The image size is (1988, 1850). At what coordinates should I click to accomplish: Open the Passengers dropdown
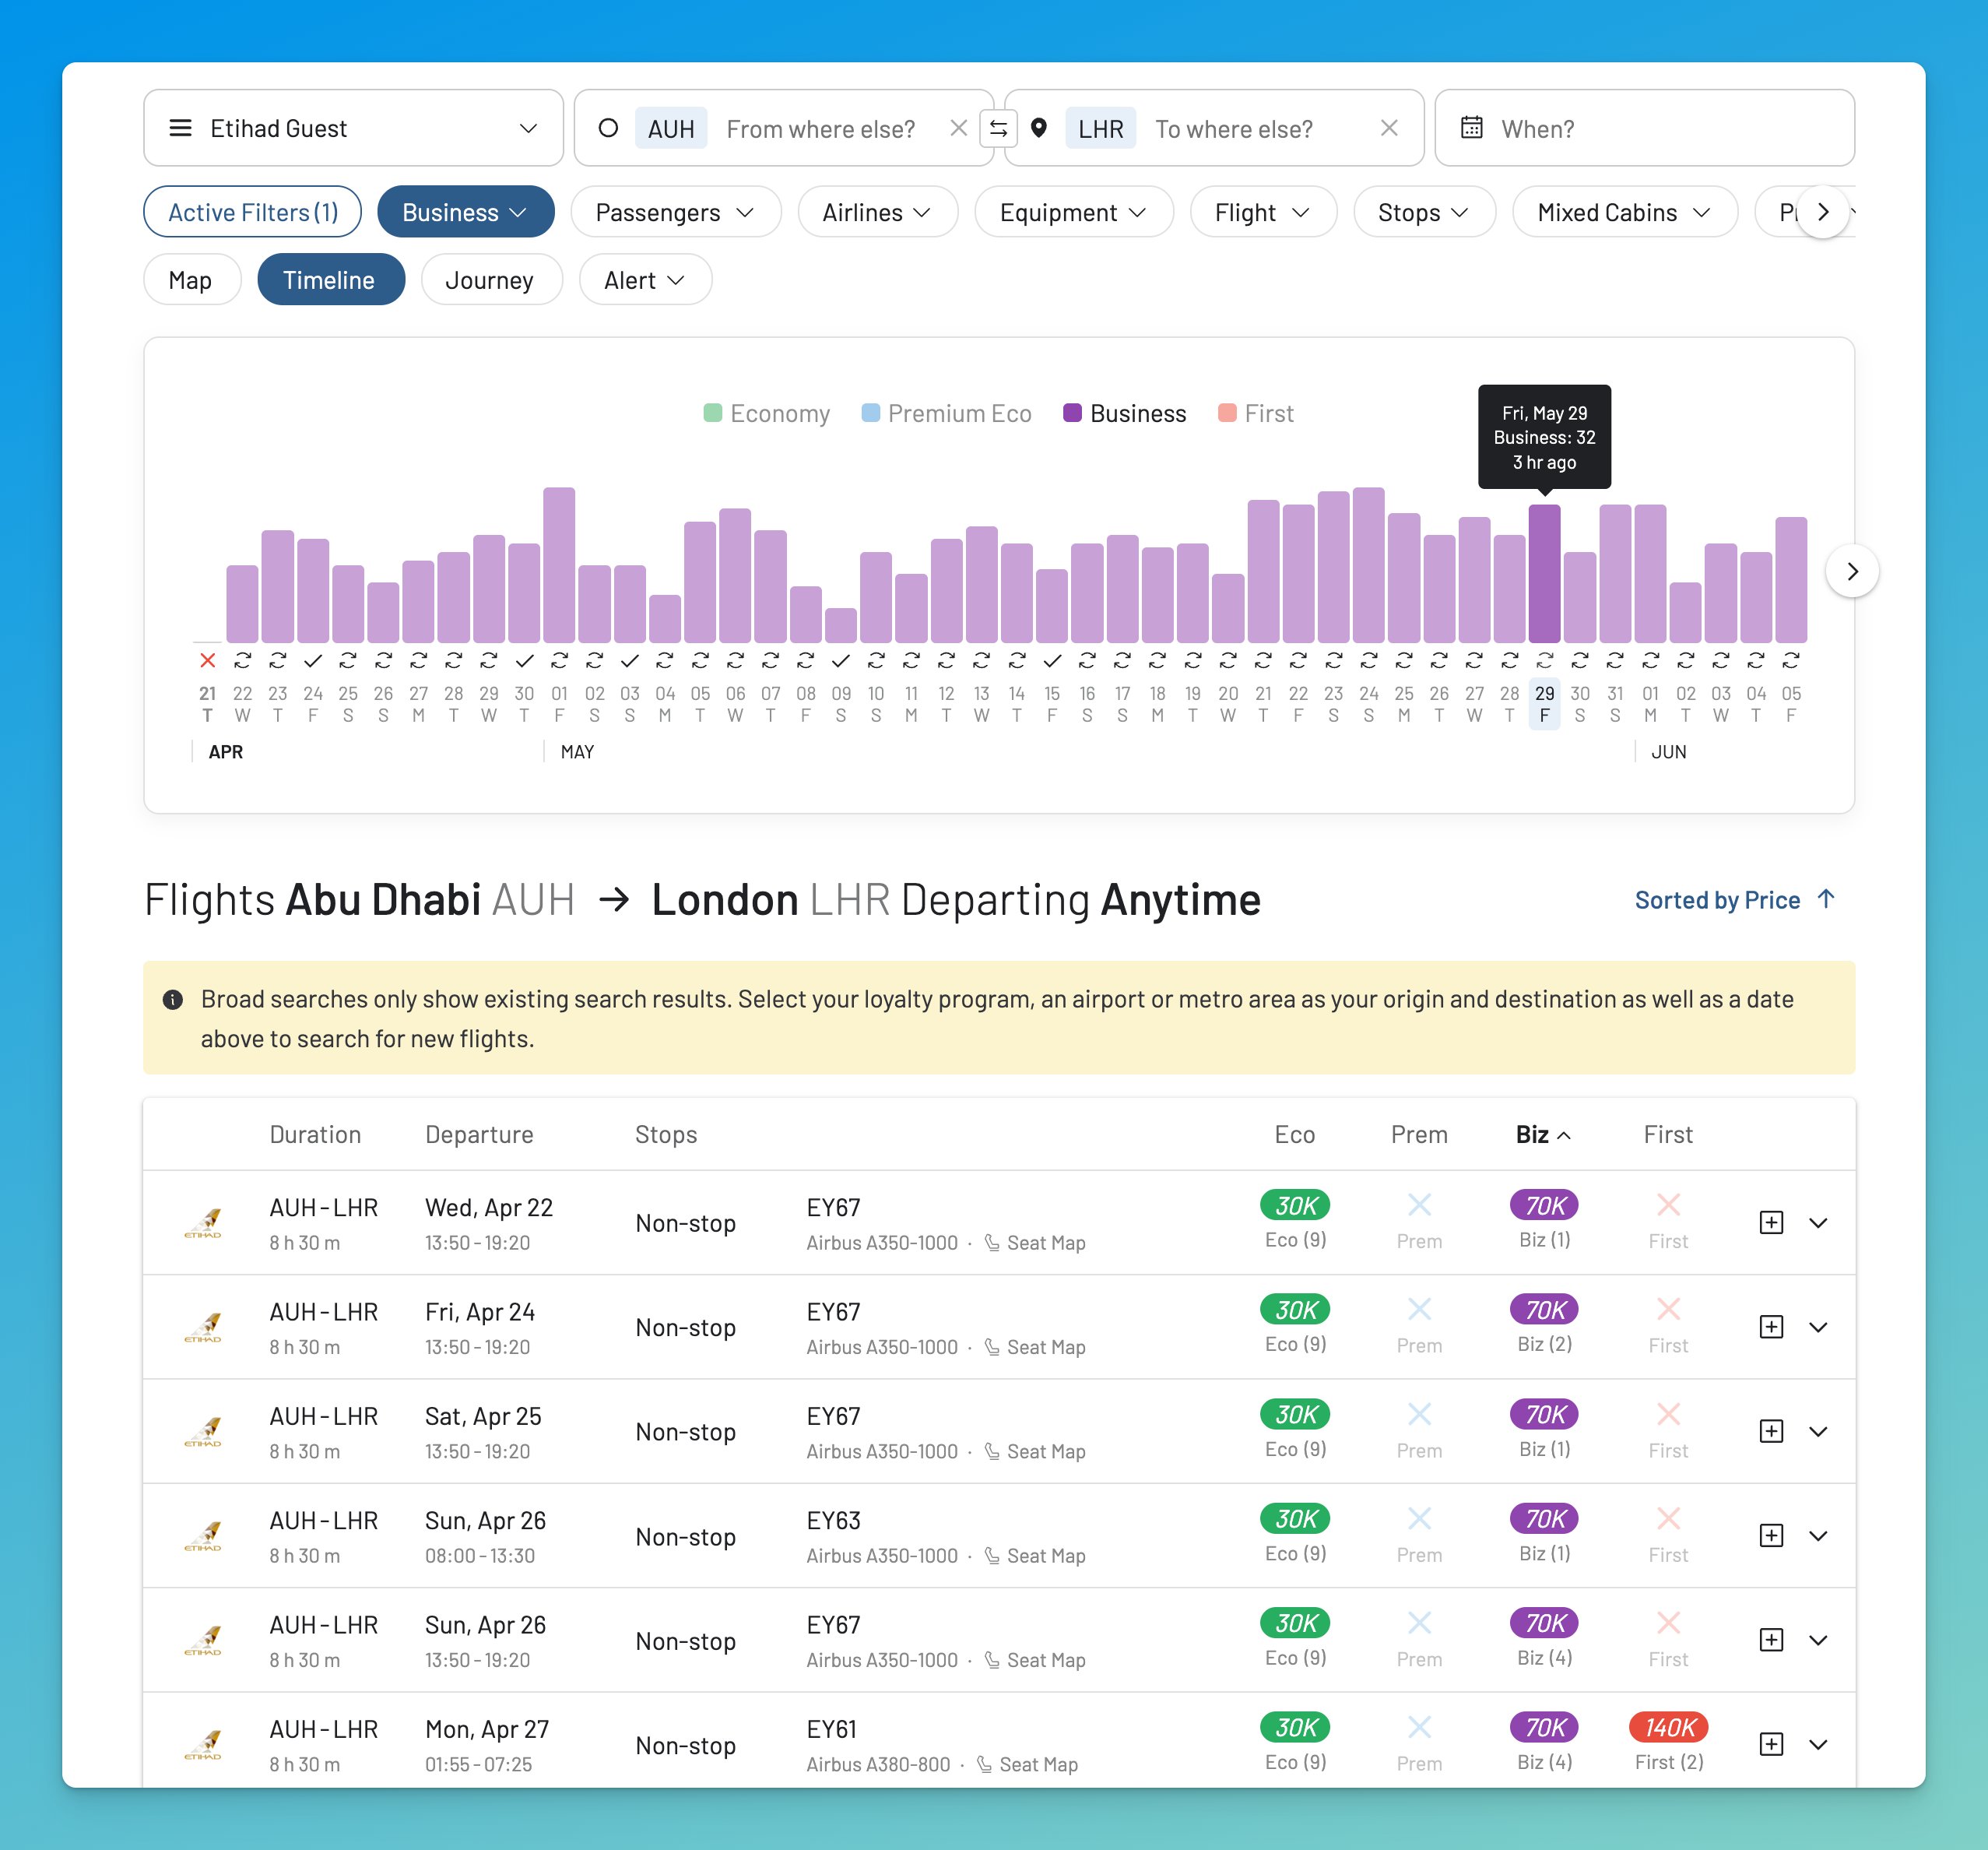(x=675, y=211)
